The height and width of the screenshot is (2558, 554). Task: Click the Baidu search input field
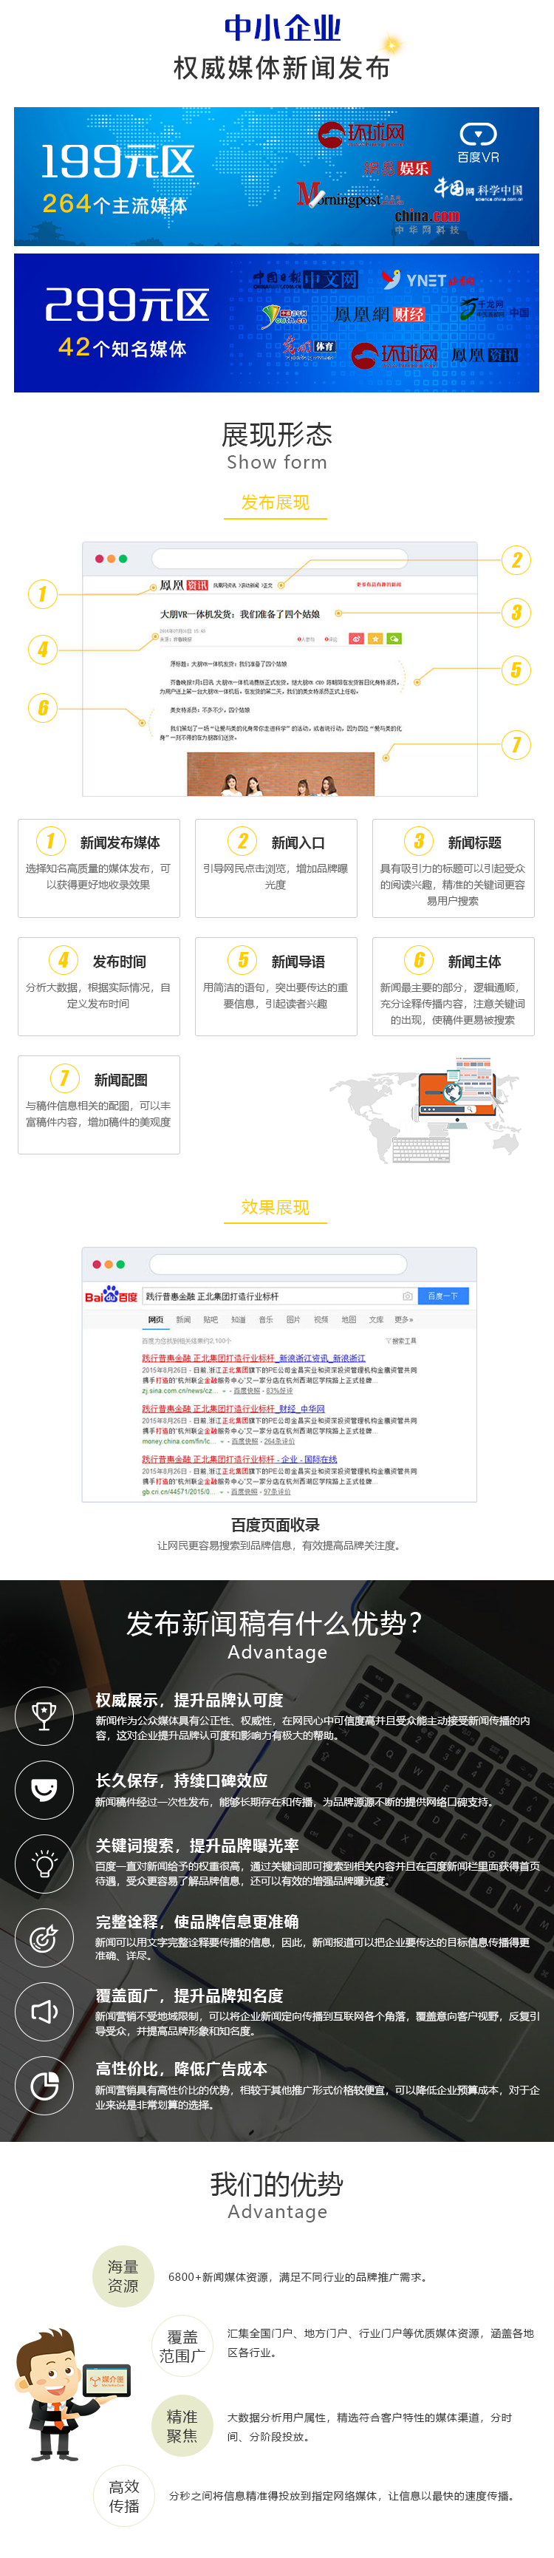280,1296
